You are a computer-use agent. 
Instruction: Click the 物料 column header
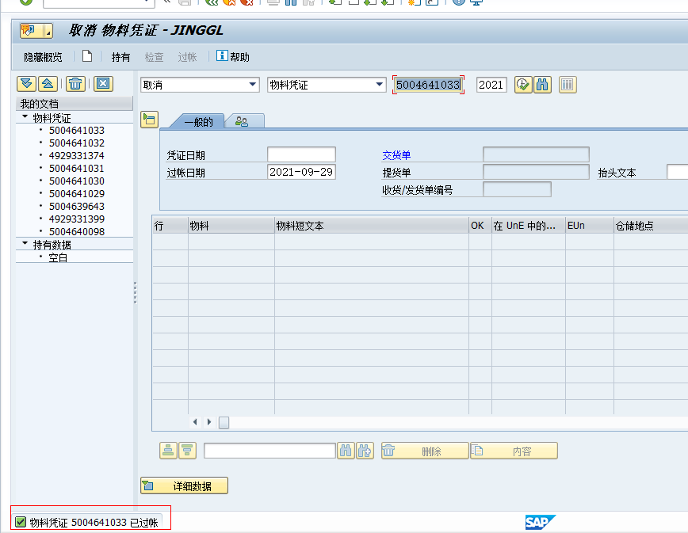coord(231,225)
